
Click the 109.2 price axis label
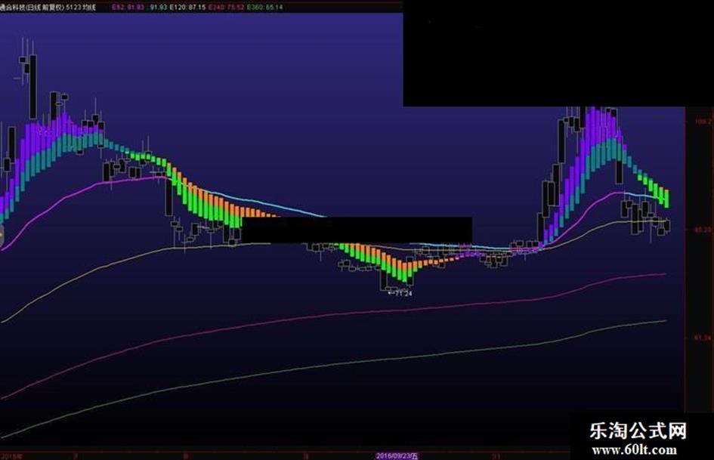pyautogui.click(x=703, y=122)
